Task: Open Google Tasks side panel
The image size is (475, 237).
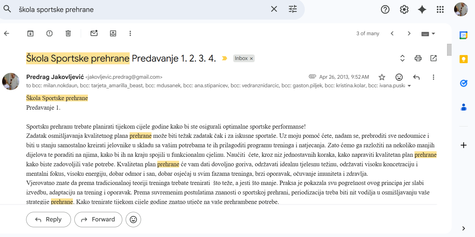Action: 464,83
